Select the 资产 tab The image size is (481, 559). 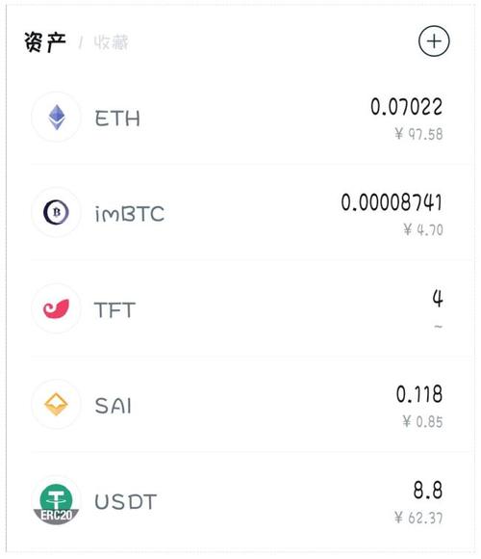(45, 42)
